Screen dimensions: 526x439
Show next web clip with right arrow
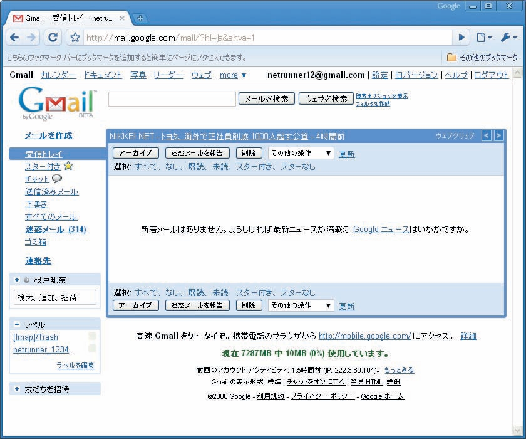[x=498, y=135]
